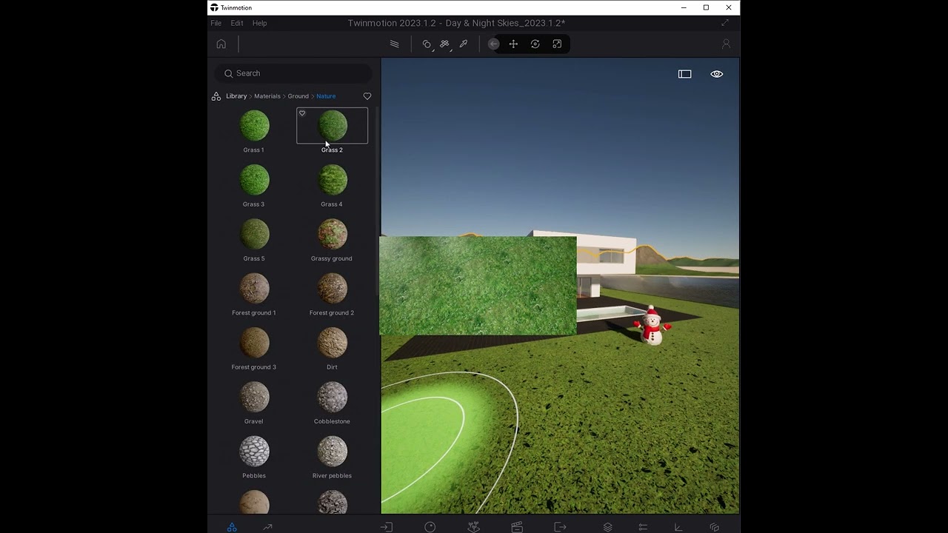Screen dimensions: 948x533
Task: Activate the material picker eyedropper tool
Action: [464, 44]
